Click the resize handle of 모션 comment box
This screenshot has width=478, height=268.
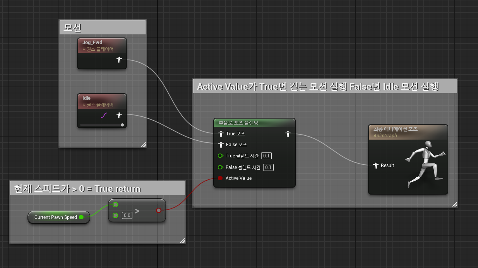click(x=143, y=145)
